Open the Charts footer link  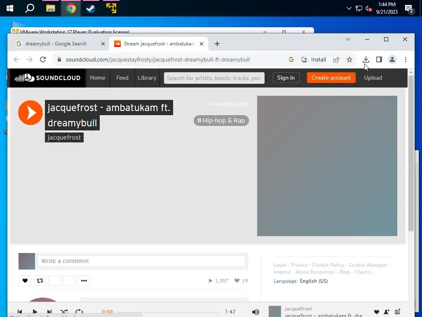tap(362, 272)
